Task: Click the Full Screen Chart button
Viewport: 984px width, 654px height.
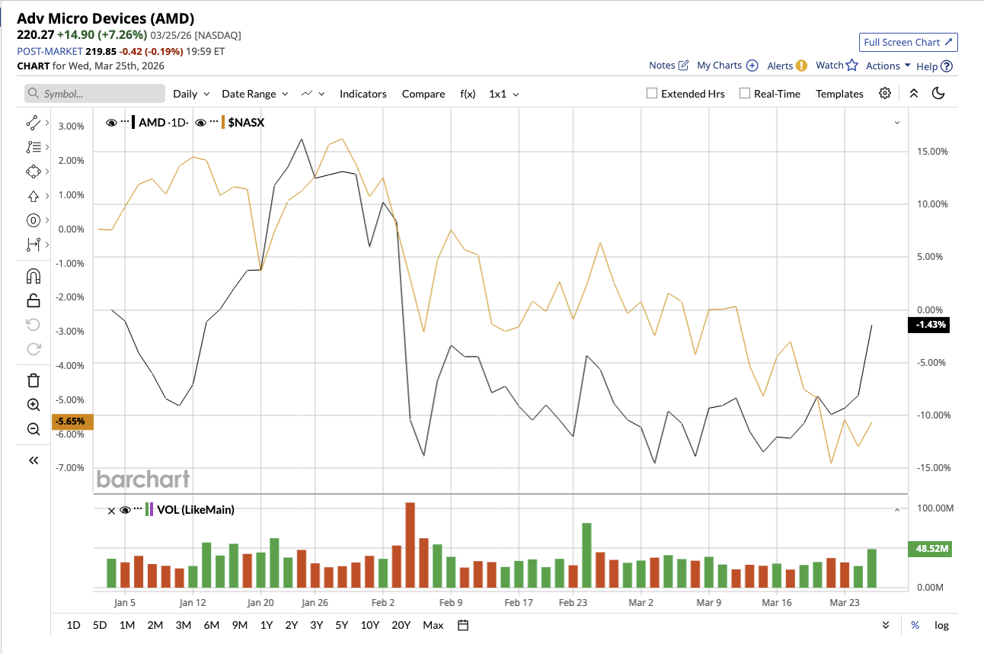Action: (908, 43)
